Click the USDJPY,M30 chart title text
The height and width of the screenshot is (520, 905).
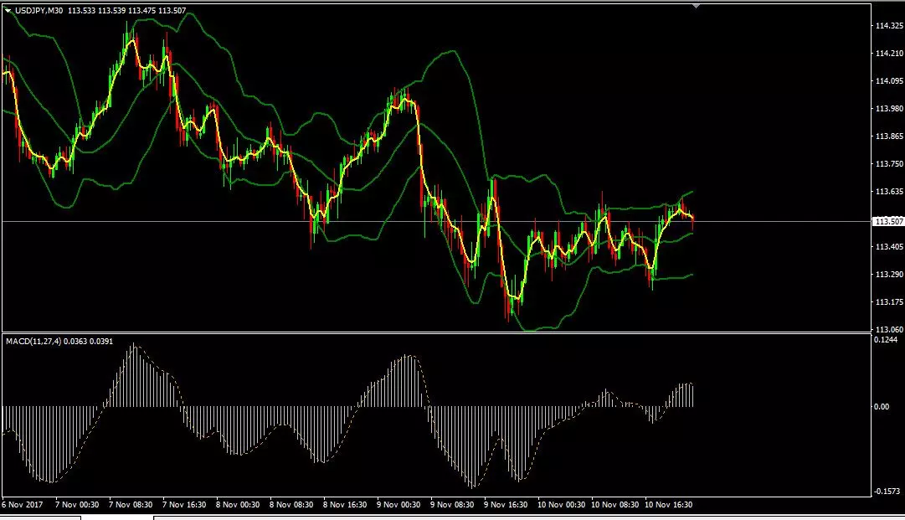pyautogui.click(x=39, y=11)
